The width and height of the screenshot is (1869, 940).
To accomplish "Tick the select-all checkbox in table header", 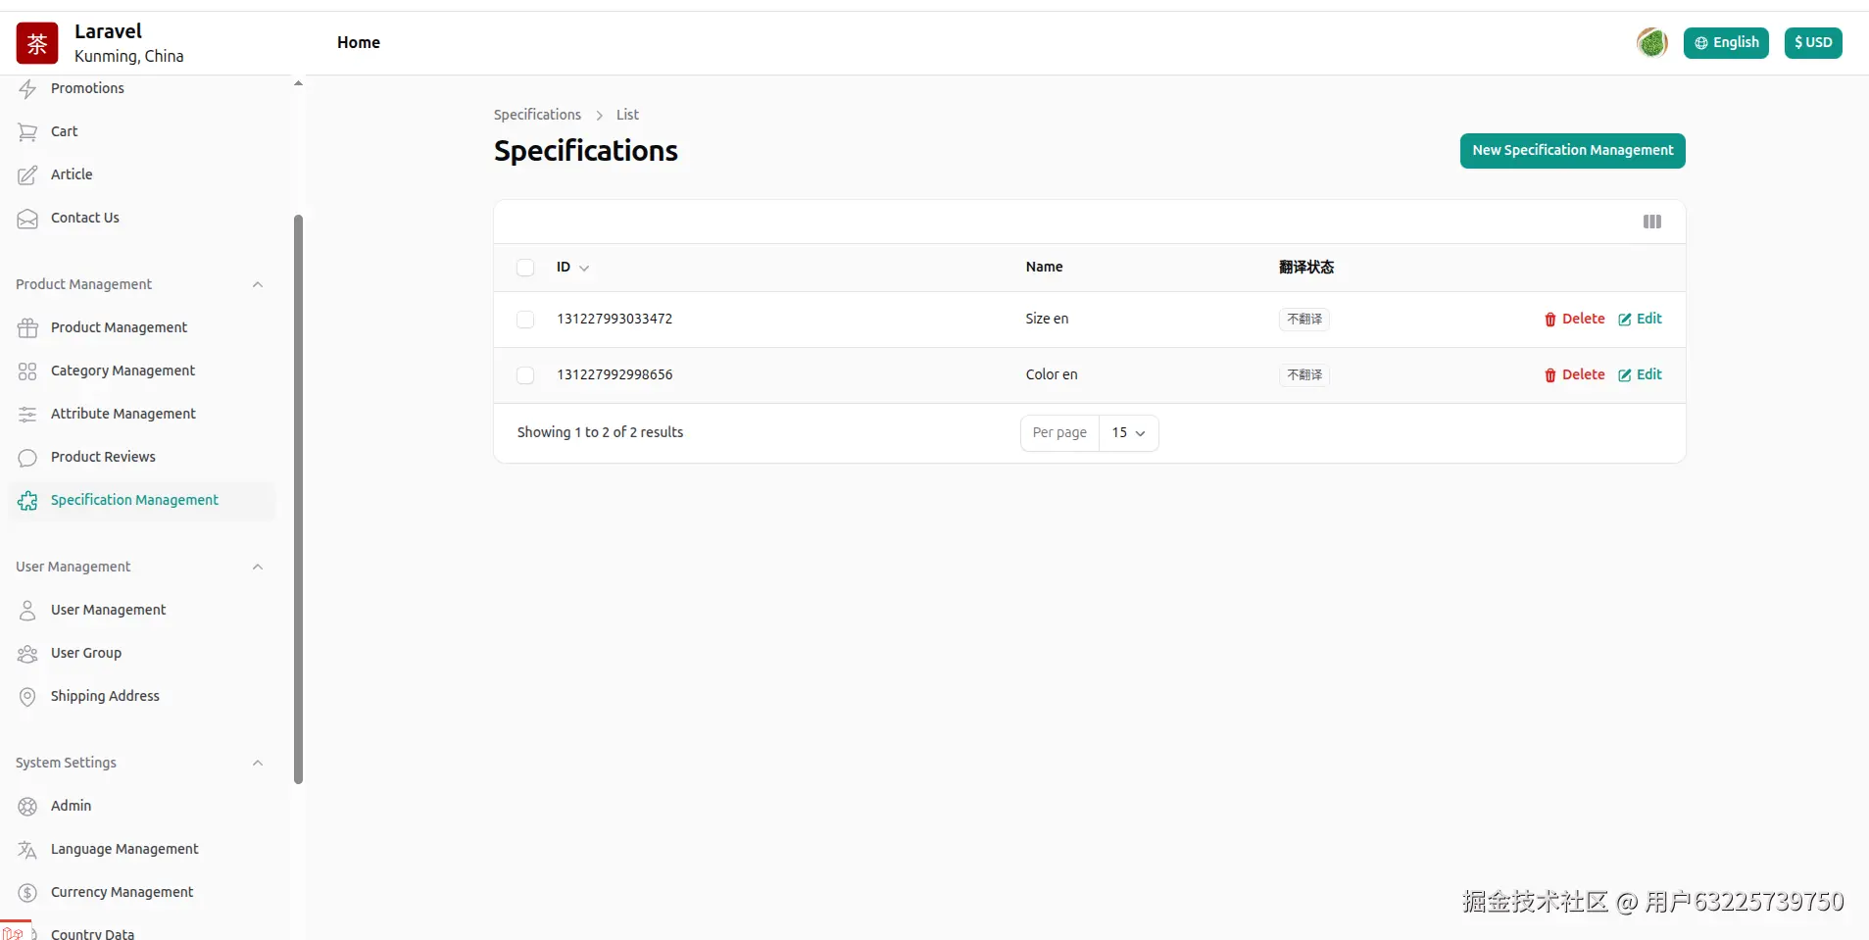I will pyautogui.click(x=525, y=268).
